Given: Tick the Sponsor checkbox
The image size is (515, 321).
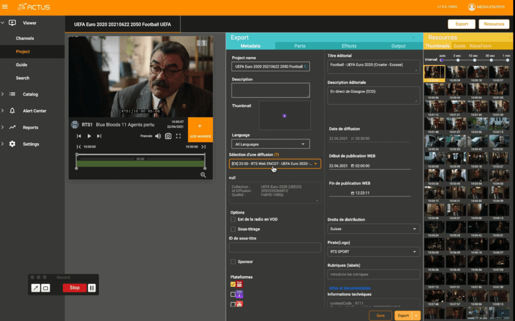Looking at the screenshot, I should point(233,262).
